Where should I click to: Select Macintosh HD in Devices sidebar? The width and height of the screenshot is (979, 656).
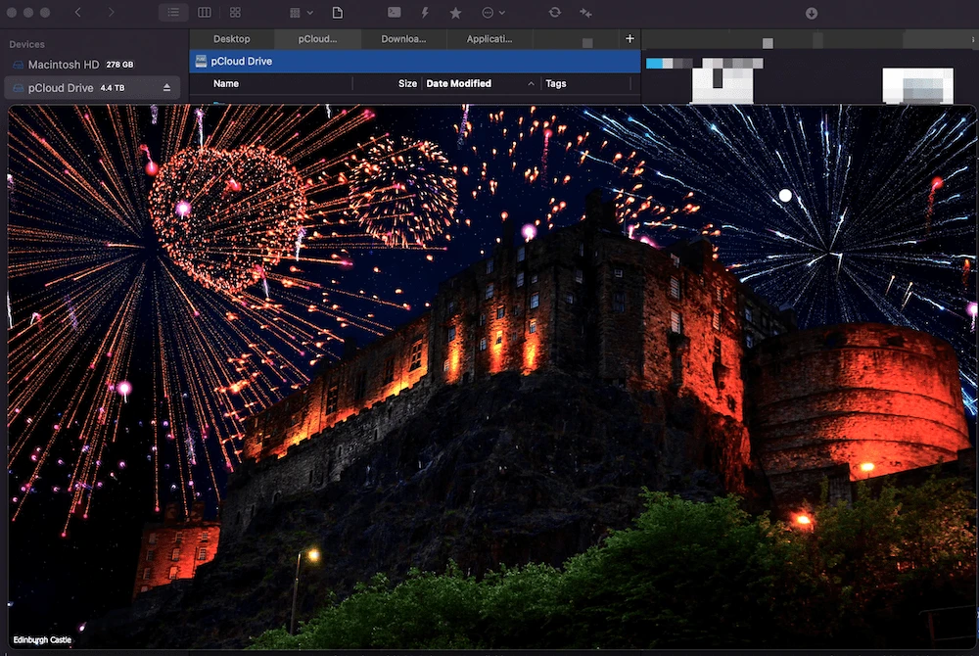(x=63, y=65)
